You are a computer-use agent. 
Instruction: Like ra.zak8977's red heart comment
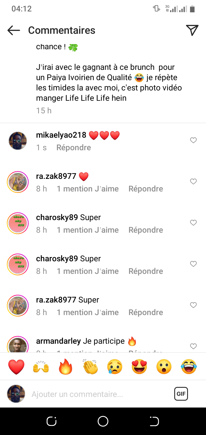pos(193,181)
